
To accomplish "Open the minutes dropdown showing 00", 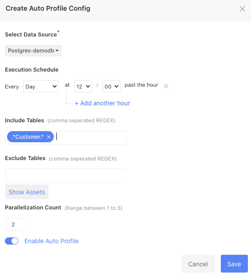I will click(x=112, y=86).
